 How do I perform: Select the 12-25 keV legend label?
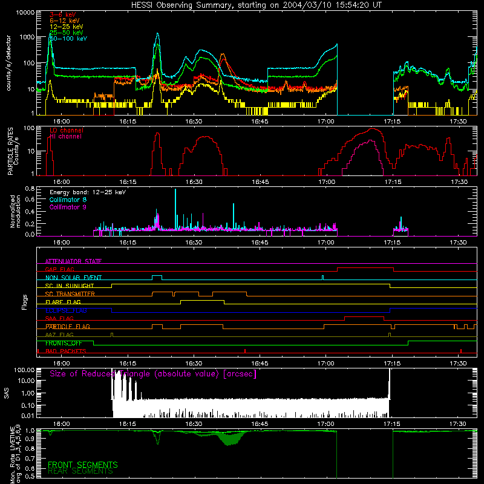[67, 27]
